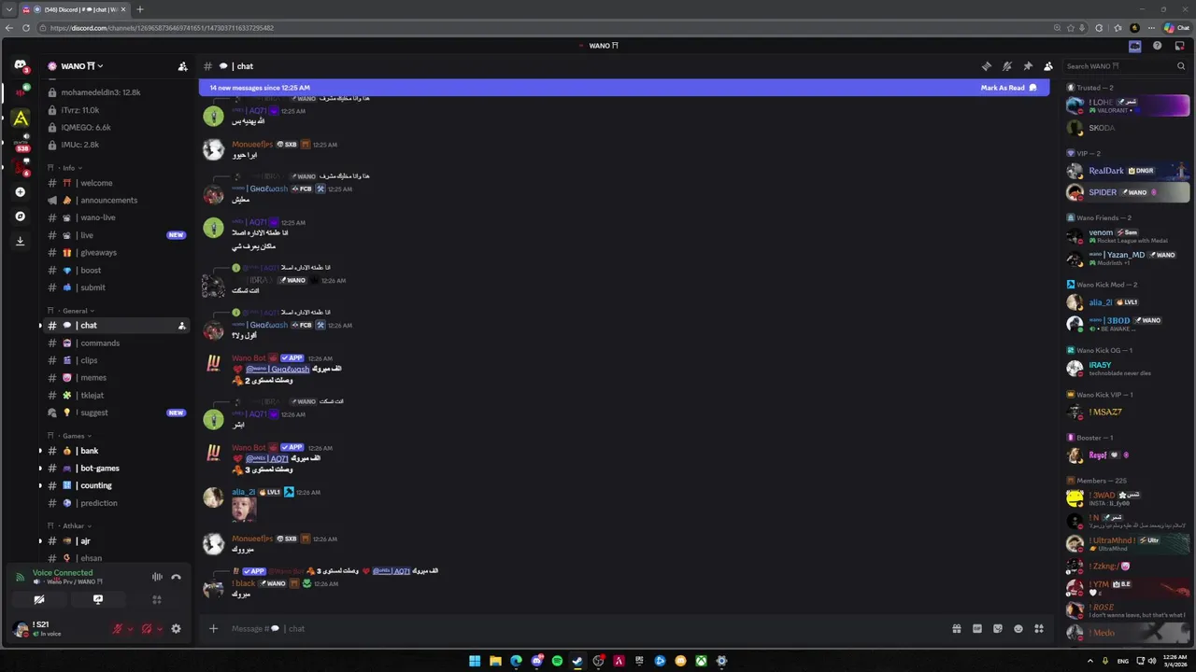This screenshot has width=1196, height=672.
Task: Open the announcements channel
Action: [116, 201]
